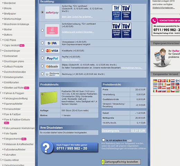Viewport: 180px width, 166px height.
Task: Click the sofort pay logo
Action: (52, 12)
